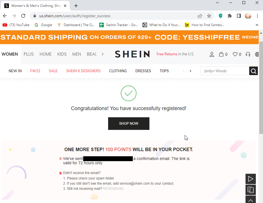Click the scroll-to-top chevron icon
Viewport: 263px width, 203px height.
250,200
